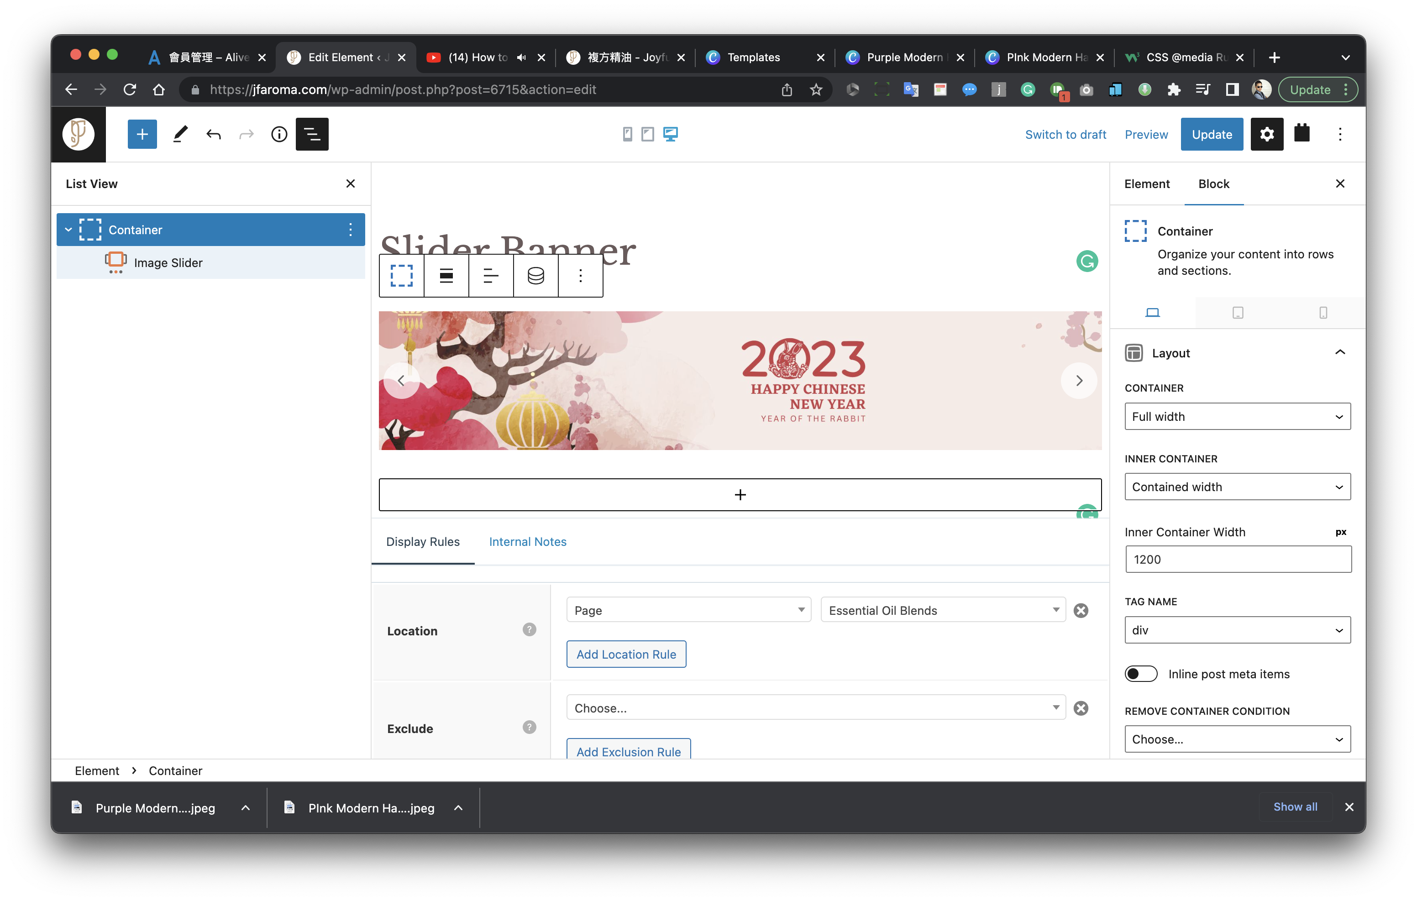1417x901 pixels.
Task: Click the Add Exclusion Rule button
Action: pyautogui.click(x=628, y=751)
